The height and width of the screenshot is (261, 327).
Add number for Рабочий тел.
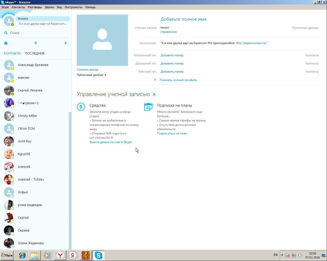click(172, 72)
